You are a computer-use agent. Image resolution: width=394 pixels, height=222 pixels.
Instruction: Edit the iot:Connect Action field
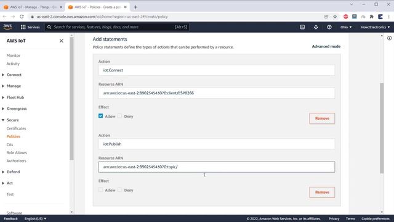pyautogui.click(x=217, y=70)
